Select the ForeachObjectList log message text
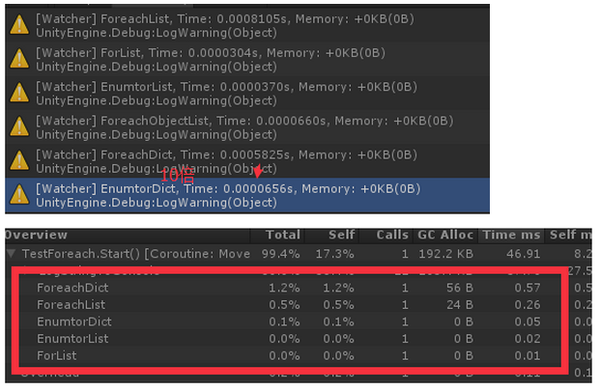The width and height of the screenshot is (600, 390). (244, 121)
